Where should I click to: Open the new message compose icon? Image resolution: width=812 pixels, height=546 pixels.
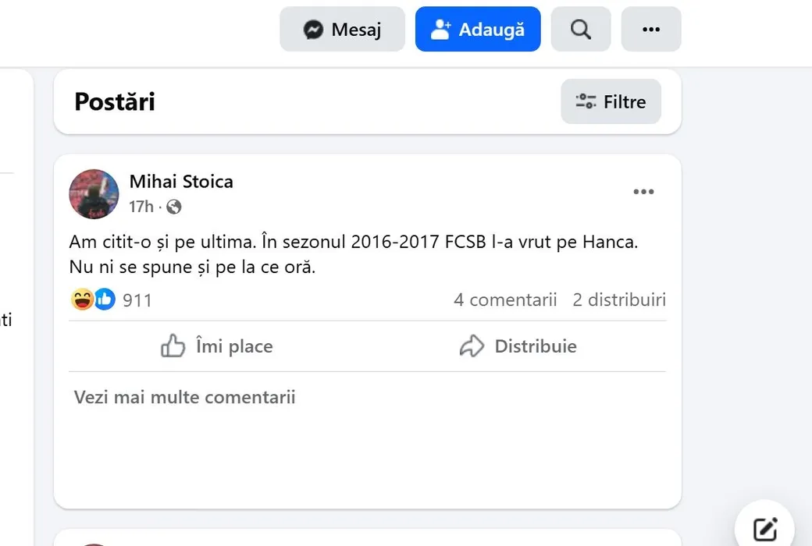764,529
